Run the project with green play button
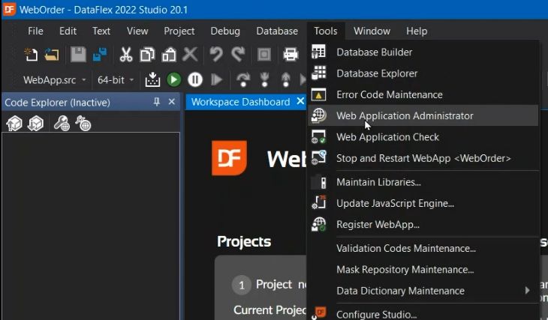The image size is (548, 320). pos(173,79)
